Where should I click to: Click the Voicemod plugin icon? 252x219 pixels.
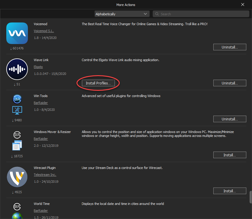click(x=17, y=33)
